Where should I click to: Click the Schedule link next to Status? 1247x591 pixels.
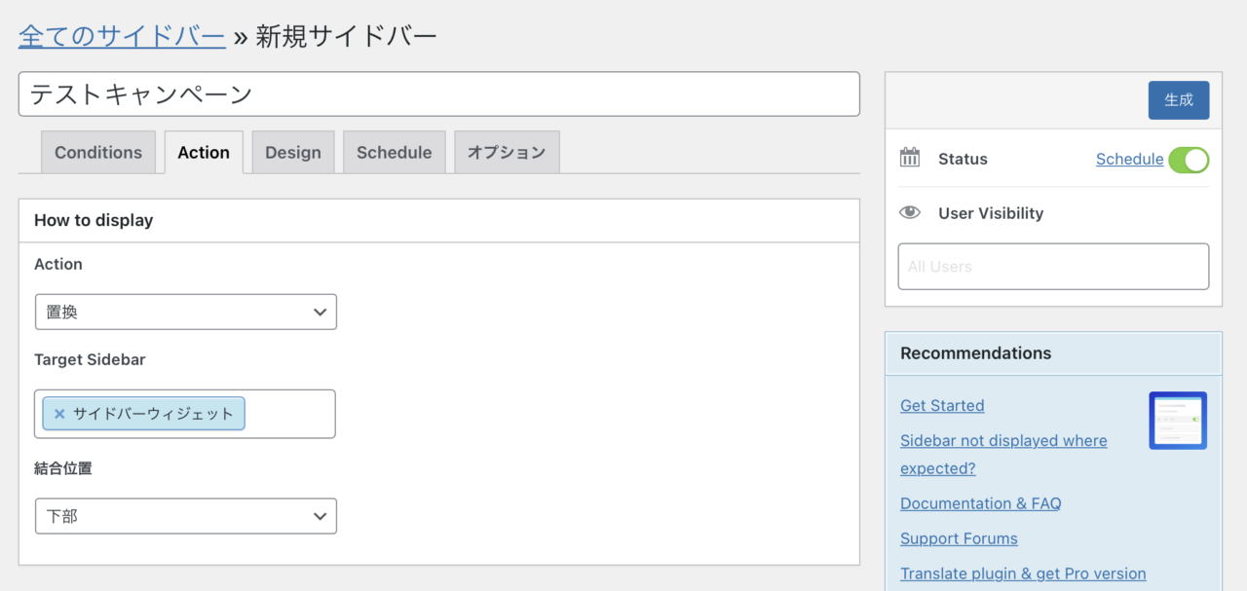(1129, 159)
